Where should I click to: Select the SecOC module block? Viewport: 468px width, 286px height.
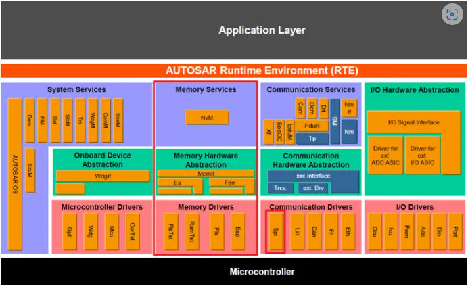pyautogui.click(x=279, y=132)
